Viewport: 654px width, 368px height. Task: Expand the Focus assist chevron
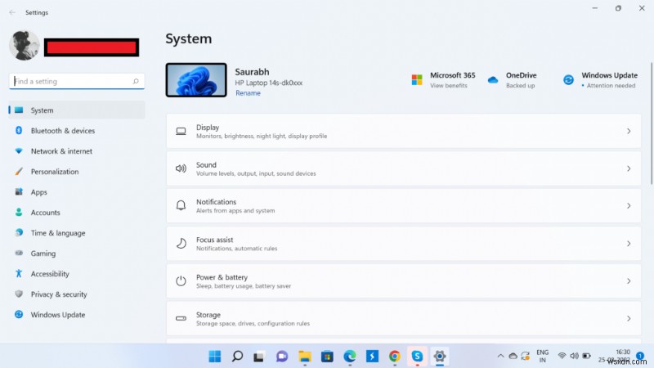coord(629,244)
